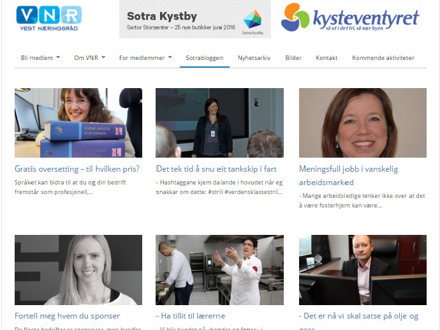Viewport: 440px width, 330px height.
Task: Read article Gratis oversetting – til hvilken pris?
Action: pyautogui.click(x=77, y=169)
